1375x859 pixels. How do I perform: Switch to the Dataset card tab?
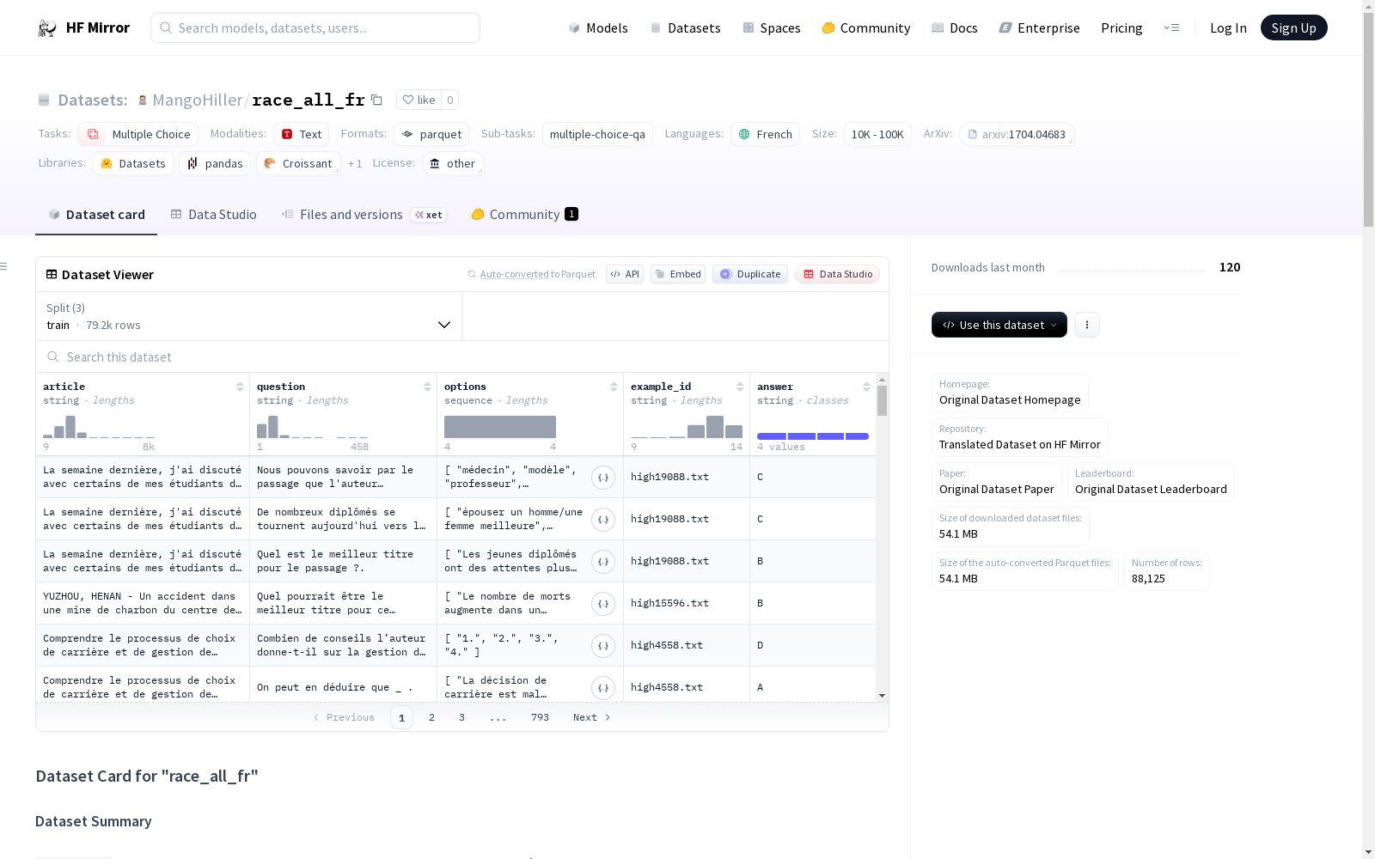click(x=96, y=215)
